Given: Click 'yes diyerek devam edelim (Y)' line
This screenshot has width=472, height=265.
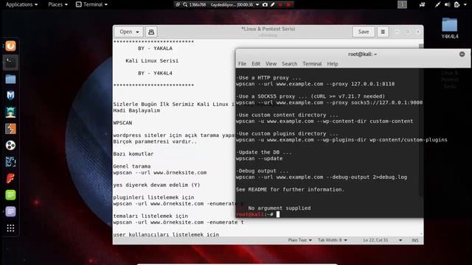Looking at the screenshot, I should pos(156,185).
